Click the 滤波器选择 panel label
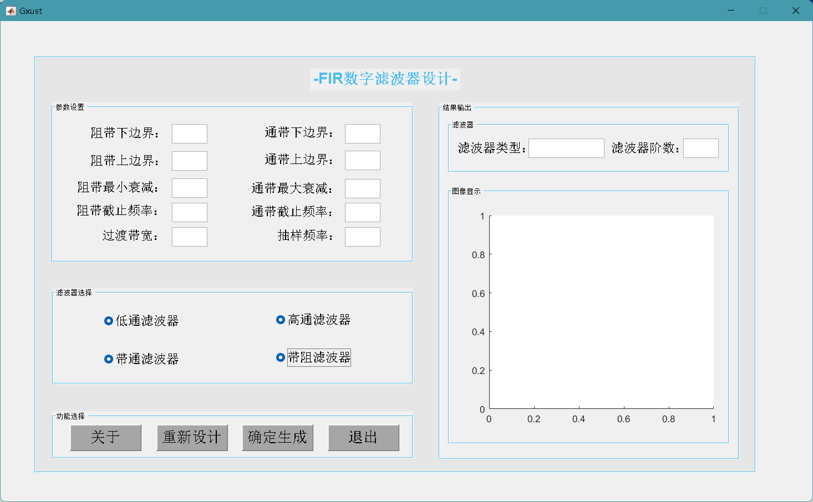This screenshot has height=502, width=813. [74, 293]
